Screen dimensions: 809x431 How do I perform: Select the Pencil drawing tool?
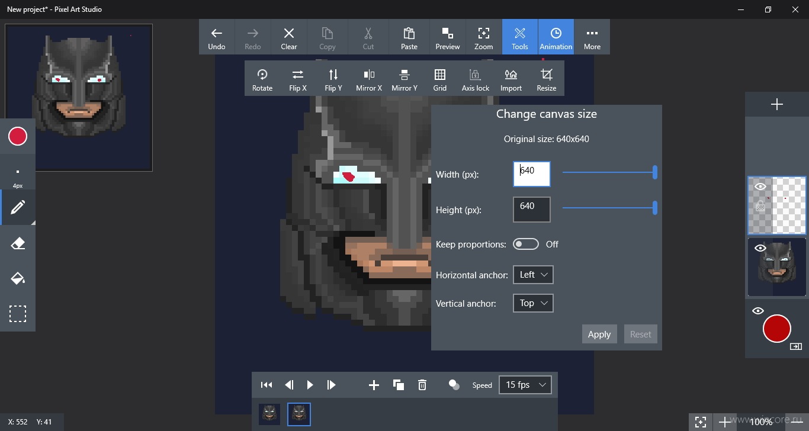[x=18, y=208]
